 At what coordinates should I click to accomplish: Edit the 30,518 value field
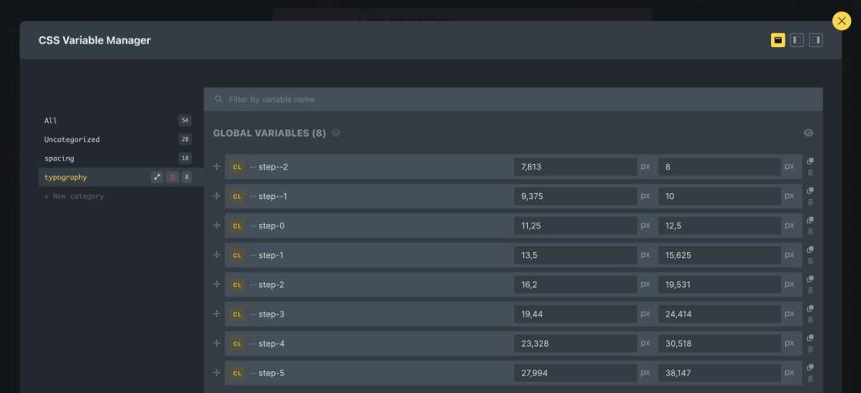tap(720, 343)
